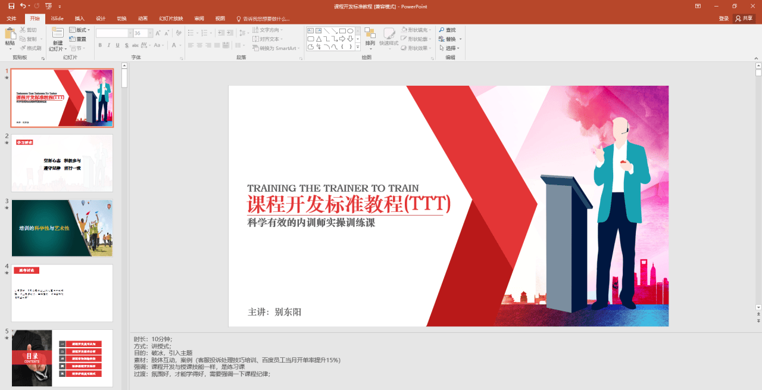Toggle Bold formatting button
The image size is (762, 390).
tap(100, 45)
